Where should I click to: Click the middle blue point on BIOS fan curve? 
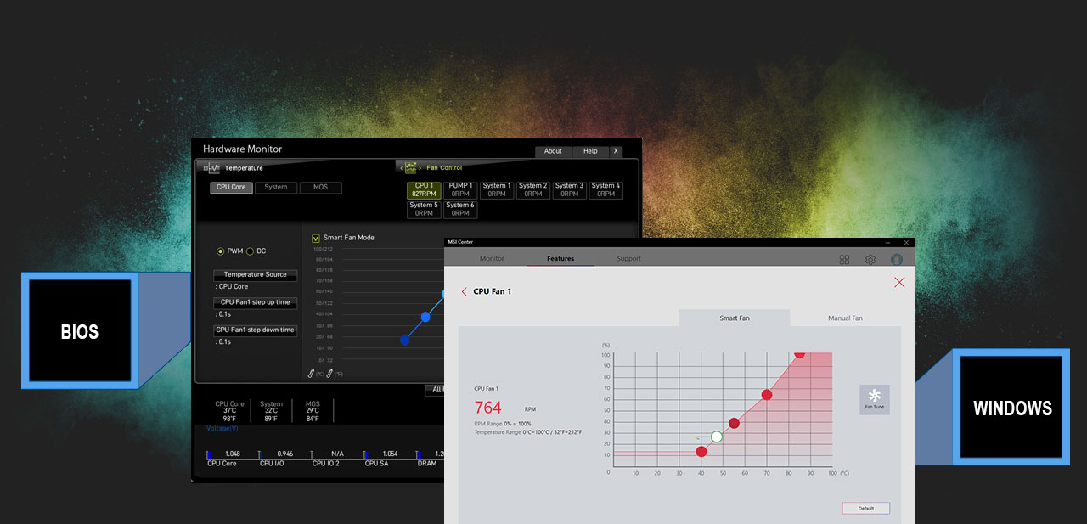pos(425,317)
